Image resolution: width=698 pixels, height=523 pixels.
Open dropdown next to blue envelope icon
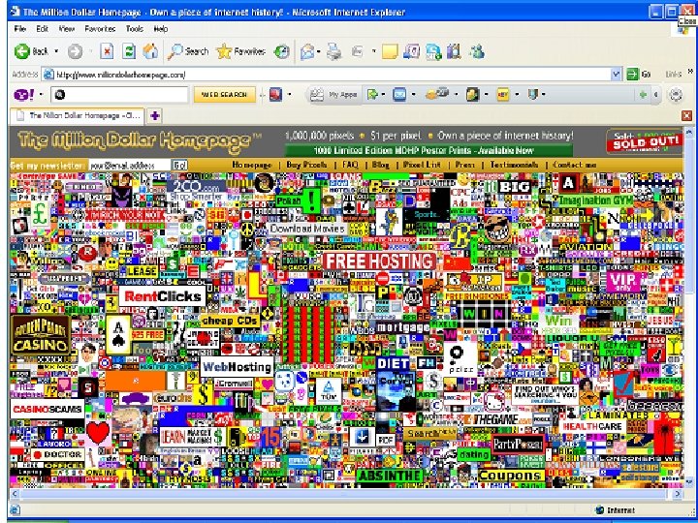coord(413,94)
